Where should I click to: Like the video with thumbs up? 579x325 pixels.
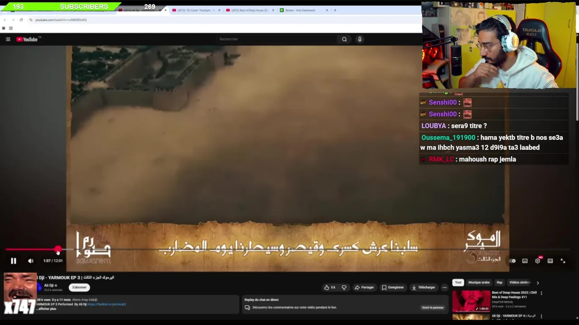coord(329,288)
